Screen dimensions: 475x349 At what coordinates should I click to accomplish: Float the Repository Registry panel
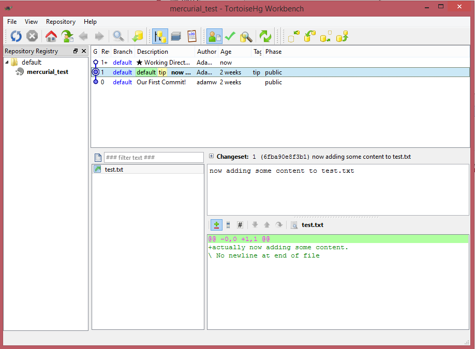point(76,51)
